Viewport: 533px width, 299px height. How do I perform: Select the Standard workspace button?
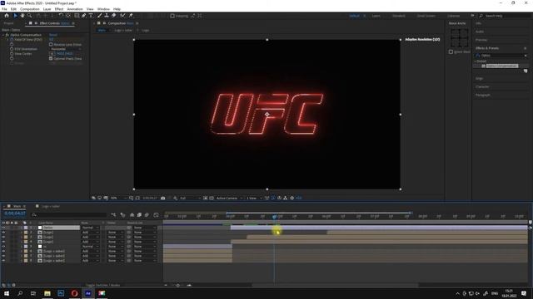coord(399,16)
